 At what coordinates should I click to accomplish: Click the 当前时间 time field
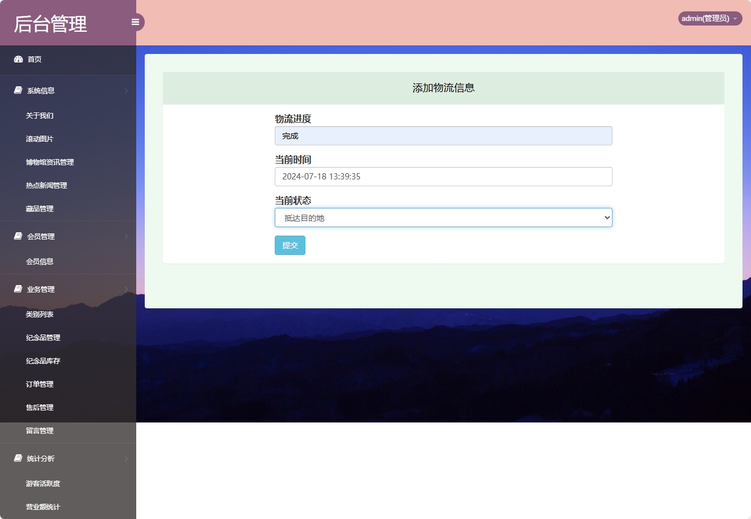(x=443, y=177)
